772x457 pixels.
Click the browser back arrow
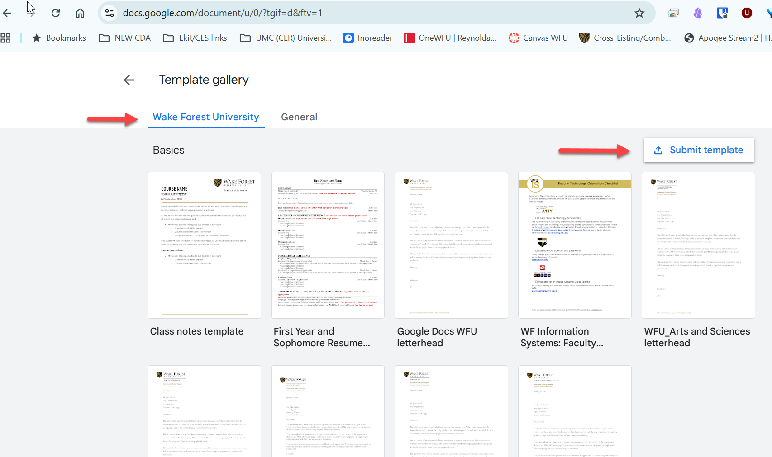pos(7,13)
